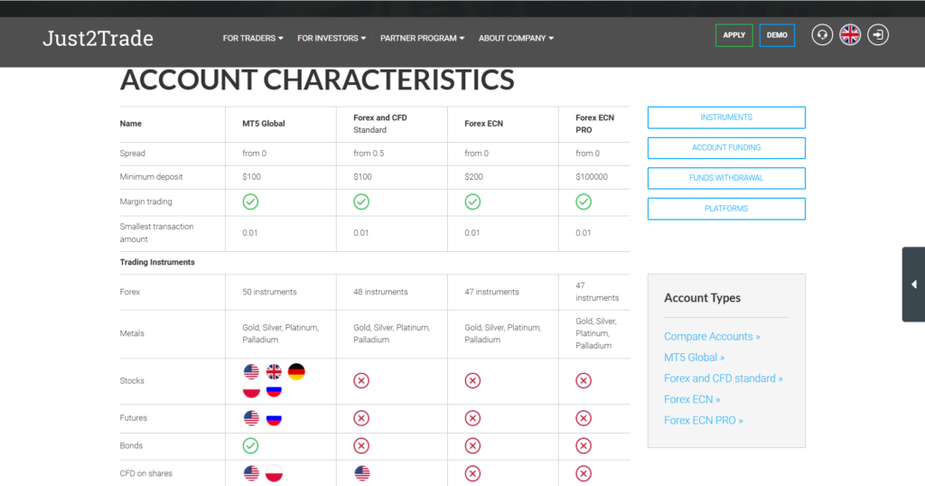Open the support headset icon
The height and width of the screenshot is (486, 925).
(822, 35)
